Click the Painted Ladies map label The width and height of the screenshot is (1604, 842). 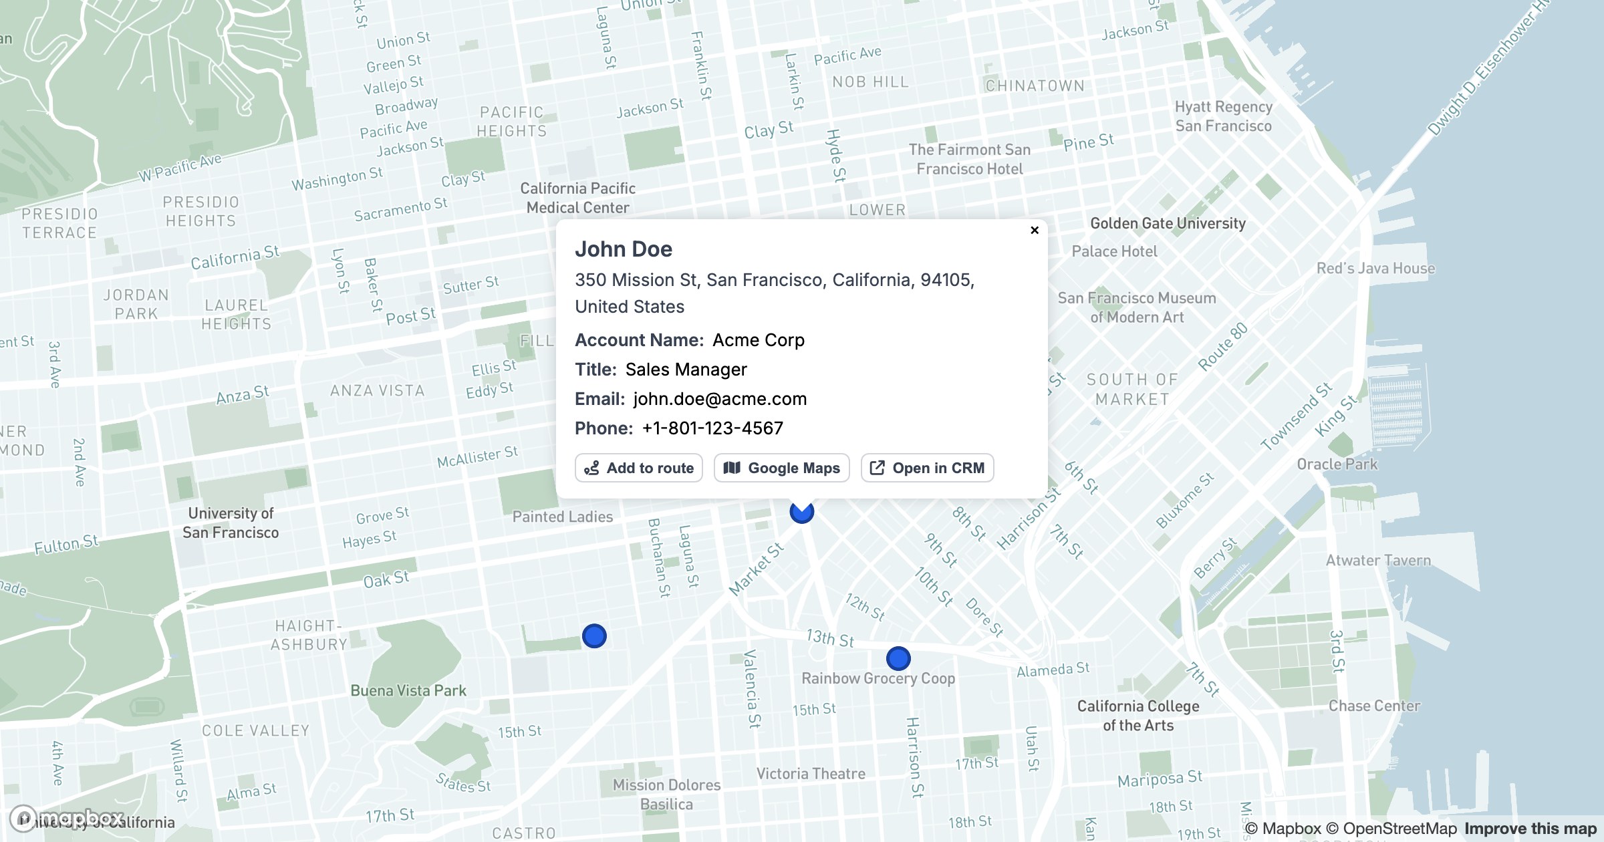tap(562, 517)
